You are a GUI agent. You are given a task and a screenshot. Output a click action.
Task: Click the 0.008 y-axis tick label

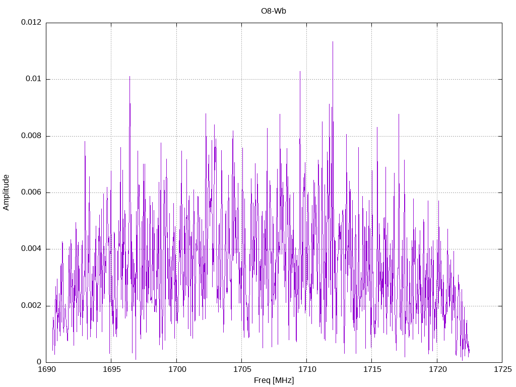31,136
